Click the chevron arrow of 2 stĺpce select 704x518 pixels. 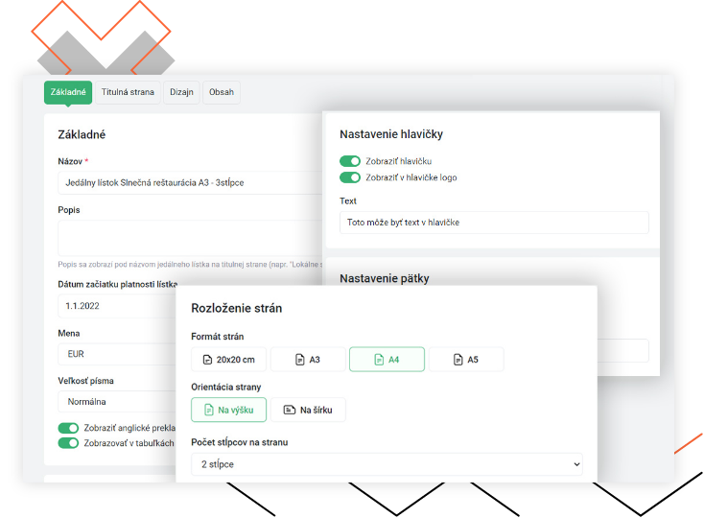(577, 464)
